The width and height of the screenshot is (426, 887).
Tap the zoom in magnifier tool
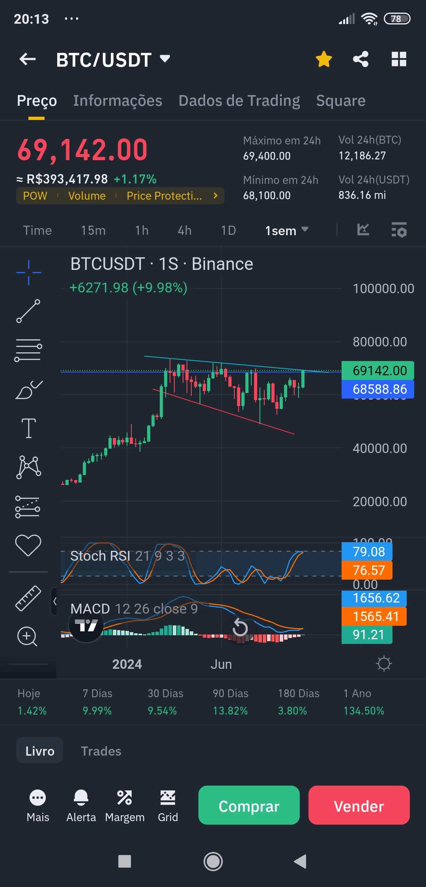coord(28,636)
